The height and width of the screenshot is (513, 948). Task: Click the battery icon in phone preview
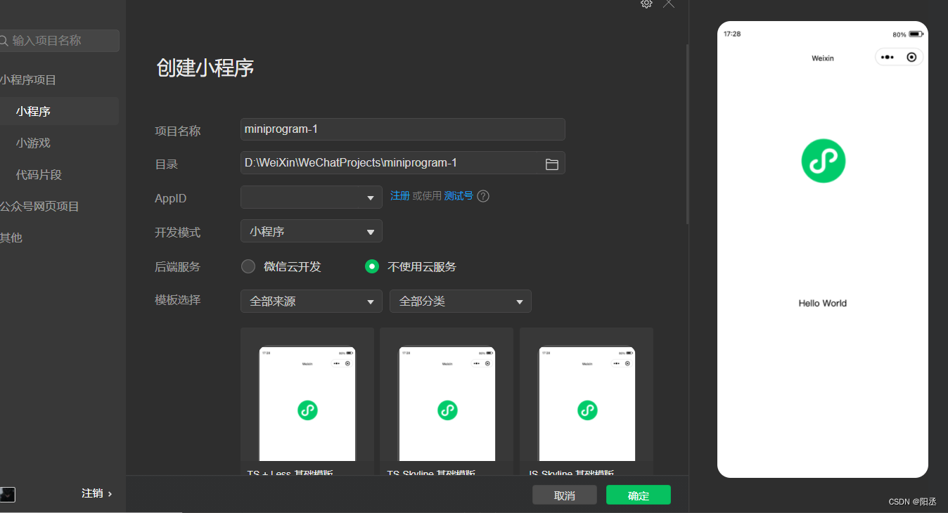(915, 34)
